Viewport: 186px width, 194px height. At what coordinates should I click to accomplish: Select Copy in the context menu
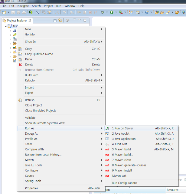(61, 49)
